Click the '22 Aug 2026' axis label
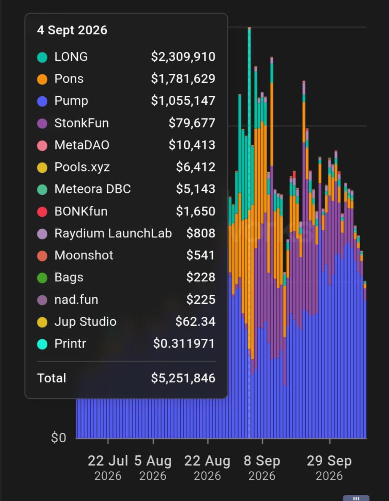Screen dimensions: 389x501 click(x=207, y=468)
